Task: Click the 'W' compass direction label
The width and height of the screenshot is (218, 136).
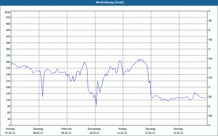Action: [x=210, y=68]
